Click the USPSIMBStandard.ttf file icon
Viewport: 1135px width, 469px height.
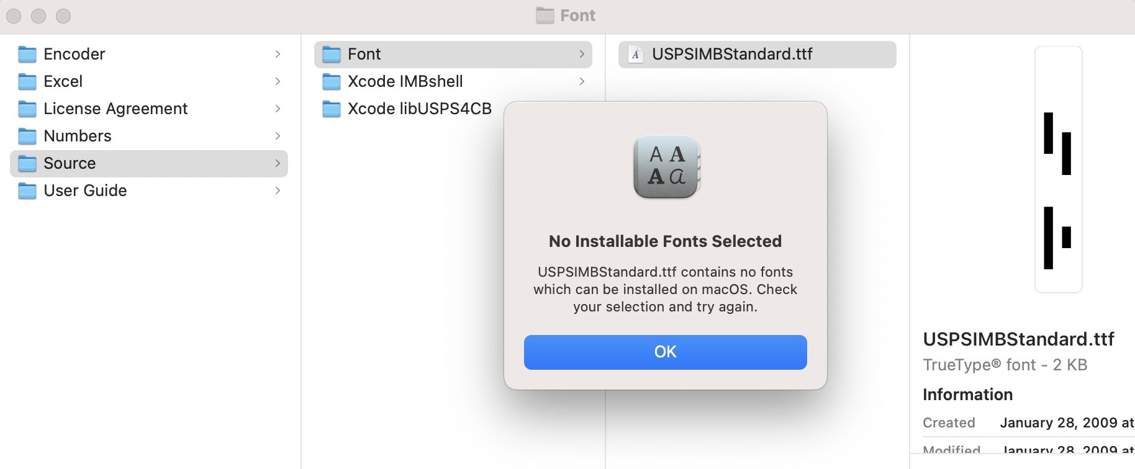point(635,55)
